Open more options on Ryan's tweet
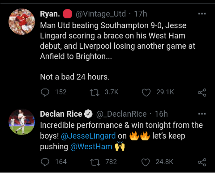215x173 pixels. click(202, 14)
